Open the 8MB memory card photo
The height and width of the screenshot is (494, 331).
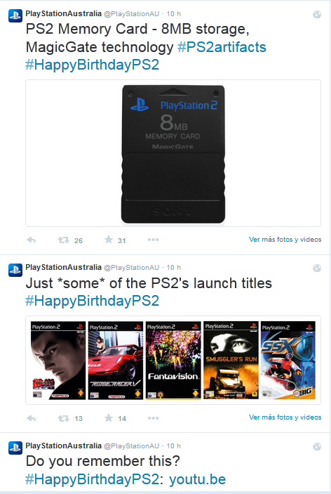(173, 153)
